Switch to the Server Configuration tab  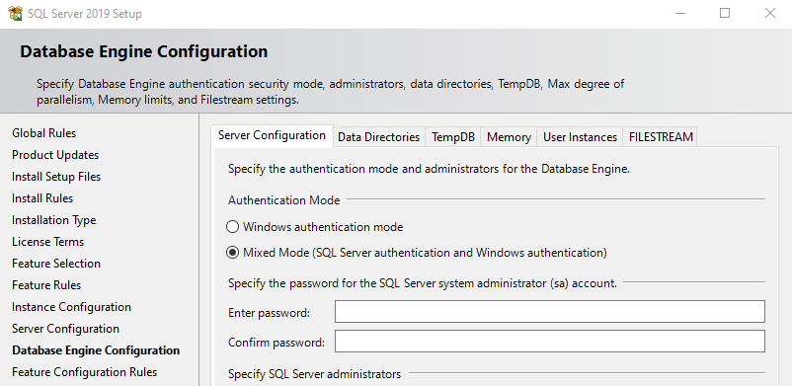point(272,135)
